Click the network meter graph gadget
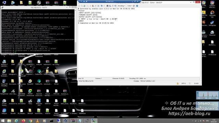Screen dimensions: 219x123 click(x=207, y=95)
